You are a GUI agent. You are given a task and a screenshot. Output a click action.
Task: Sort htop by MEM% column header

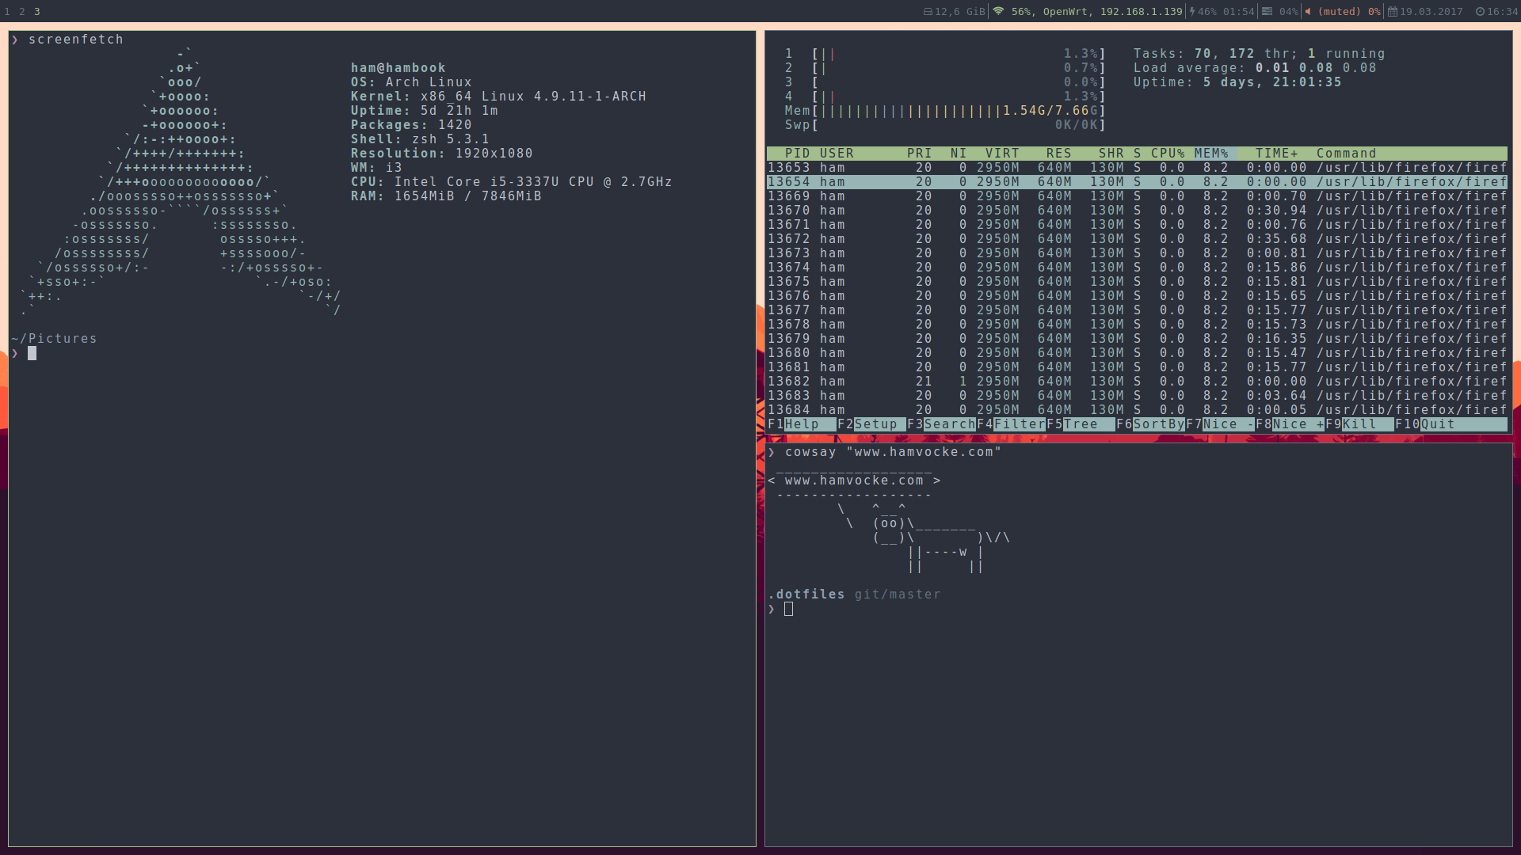pyautogui.click(x=1210, y=154)
